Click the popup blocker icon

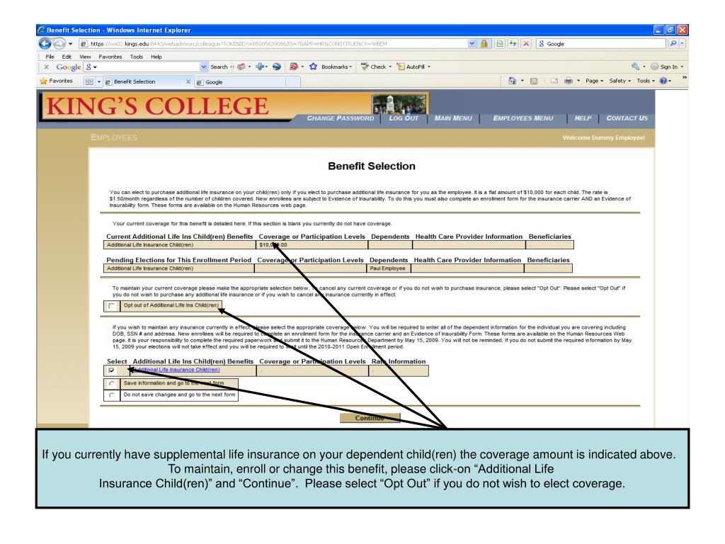294,67
